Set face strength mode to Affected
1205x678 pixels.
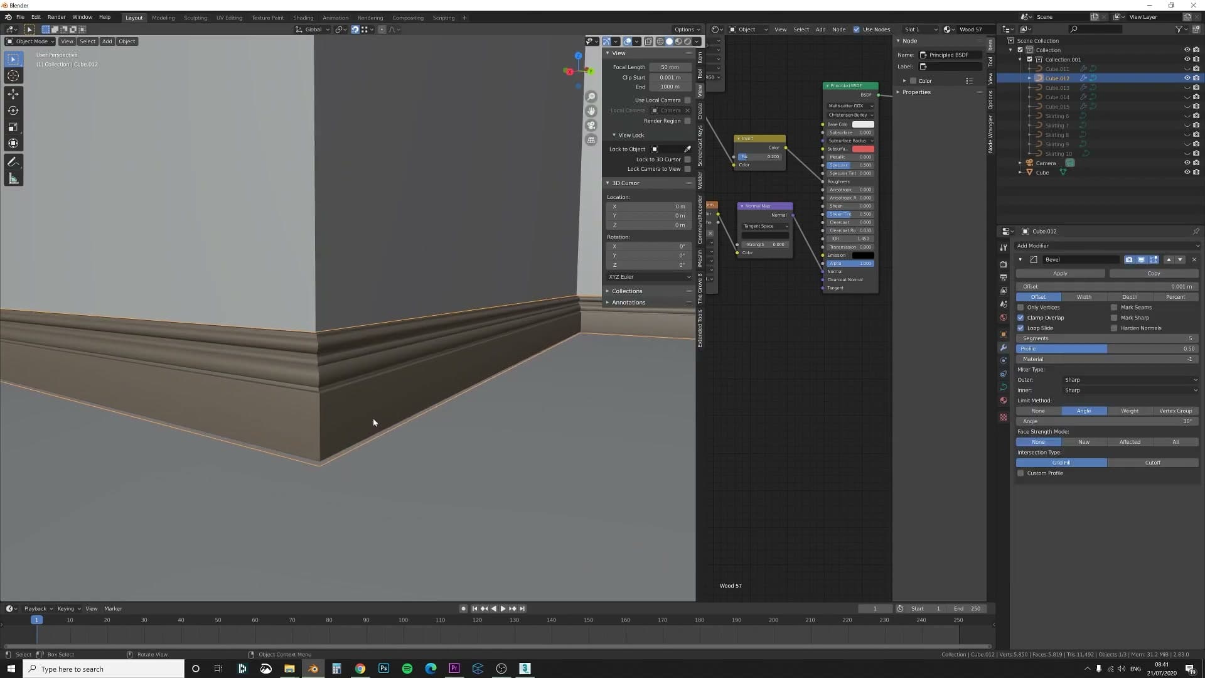(x=1130, y=442)
